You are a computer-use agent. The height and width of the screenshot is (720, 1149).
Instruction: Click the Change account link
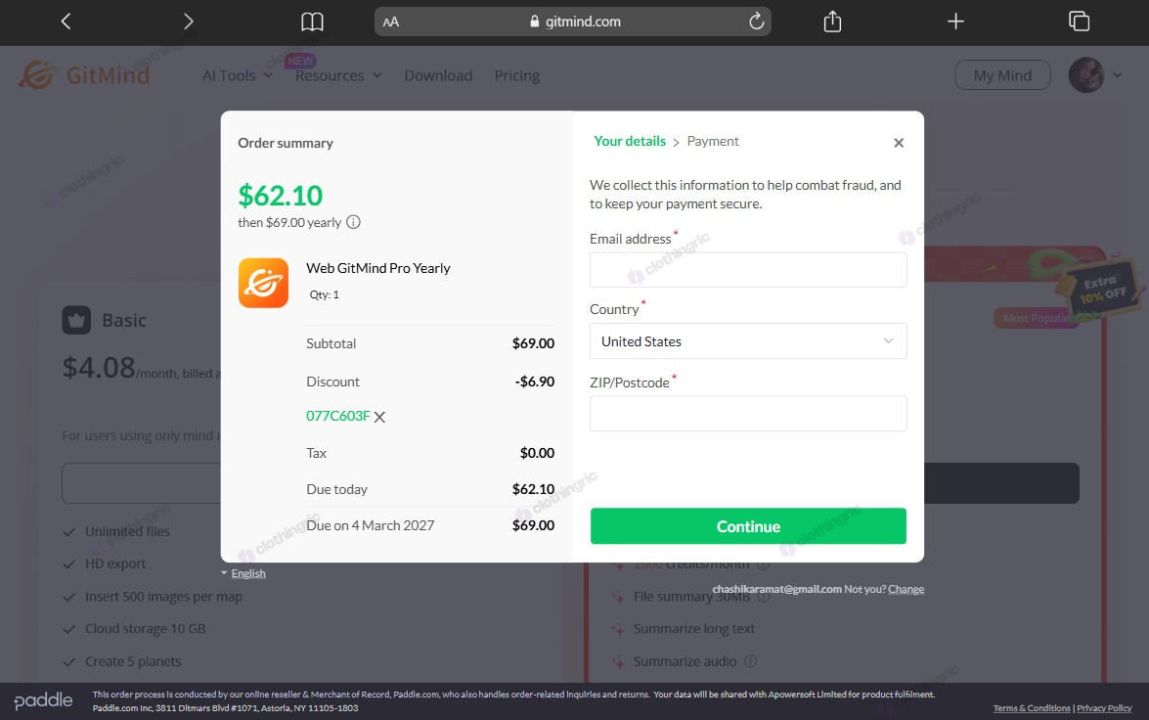coord(906,589)
